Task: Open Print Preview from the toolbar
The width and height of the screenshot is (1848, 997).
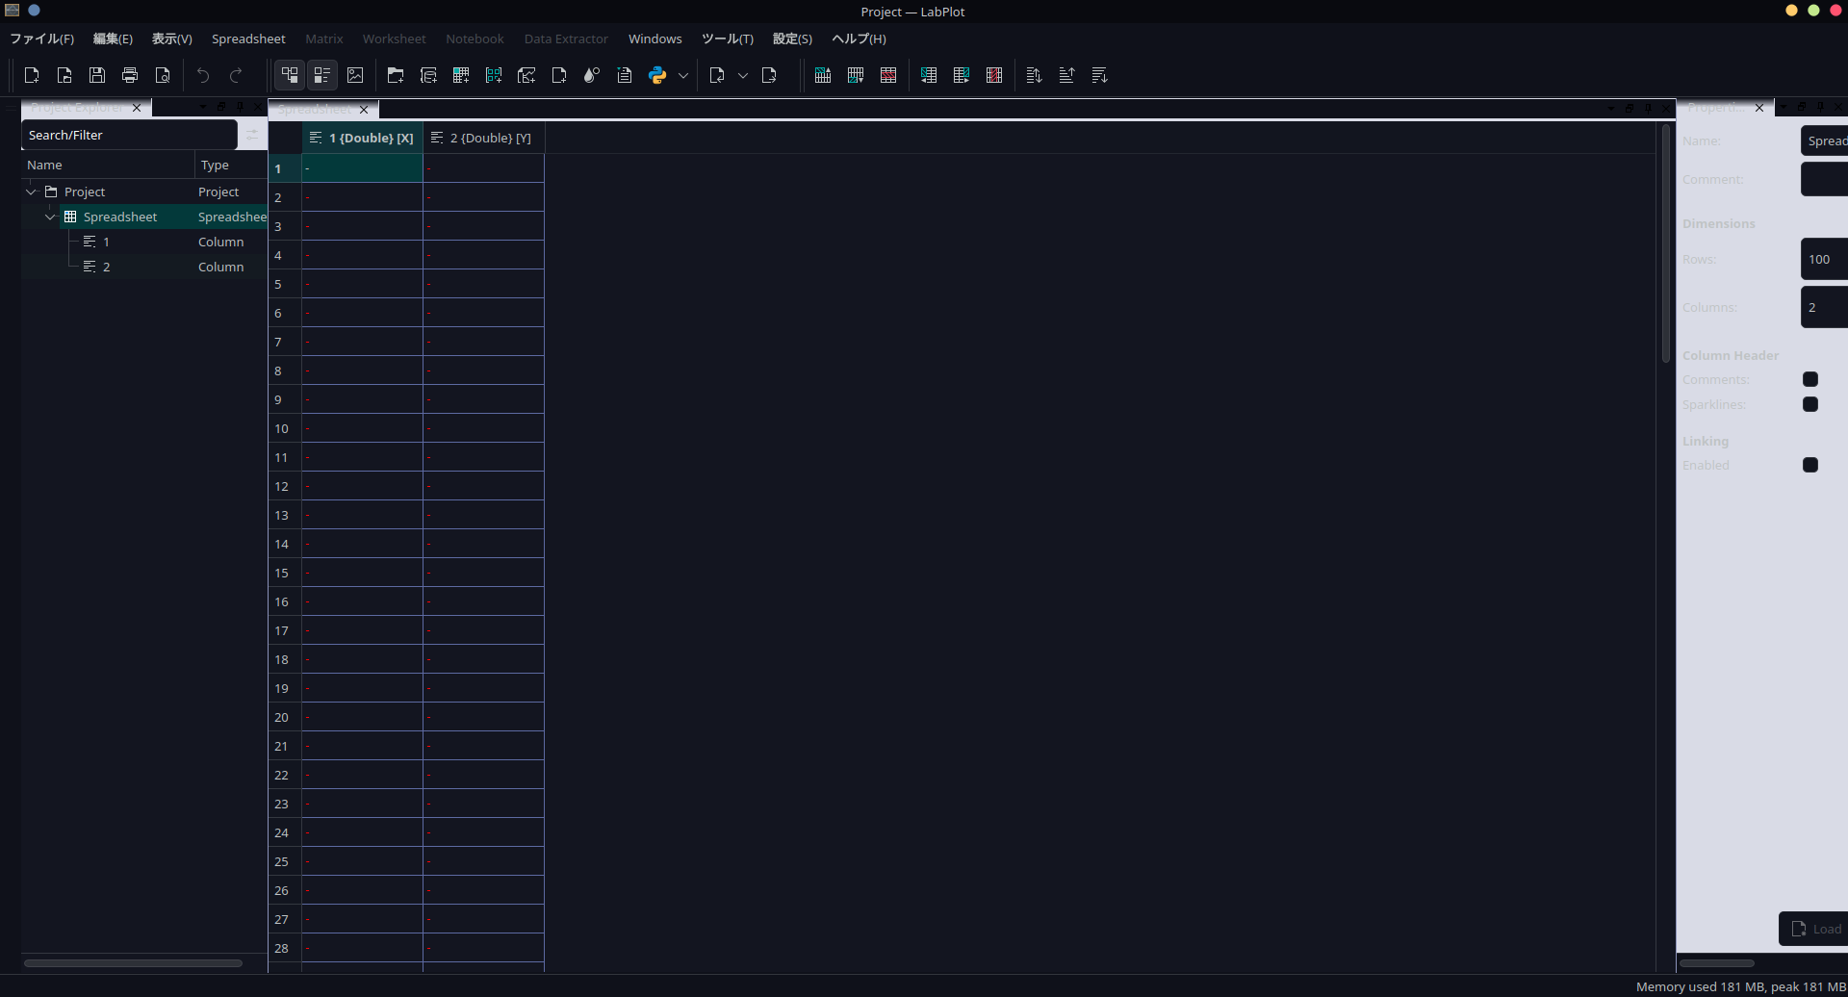Action: click(163, 75)
